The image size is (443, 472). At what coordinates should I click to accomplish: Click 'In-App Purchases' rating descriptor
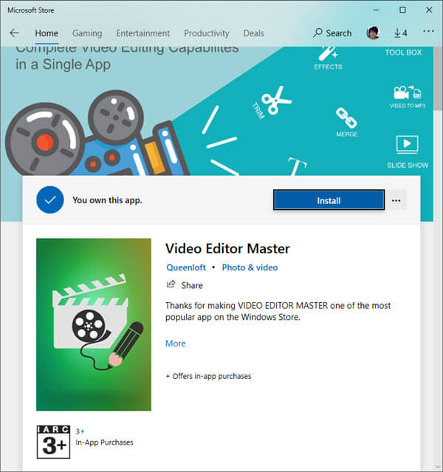pos(104,442)
